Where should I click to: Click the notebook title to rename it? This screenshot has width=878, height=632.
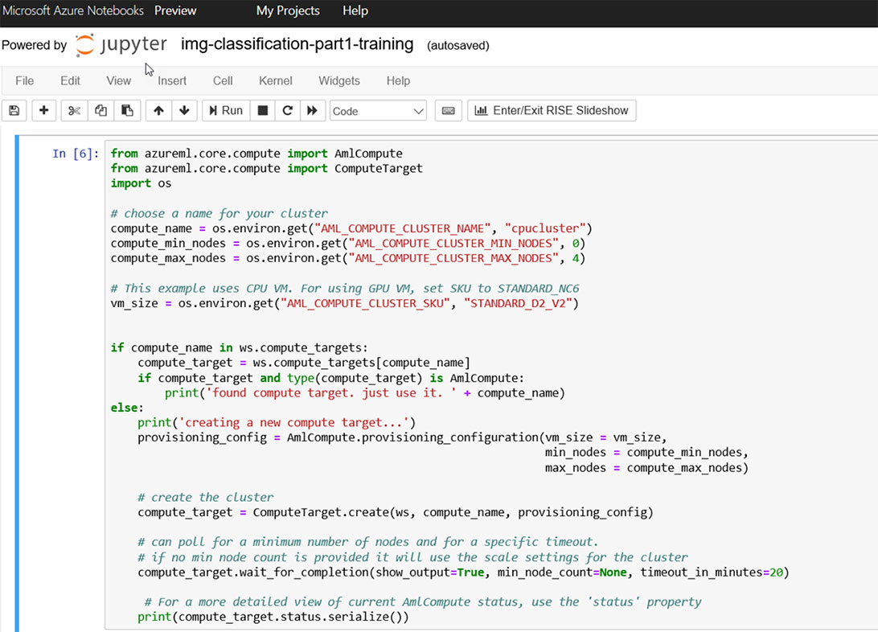297,45
